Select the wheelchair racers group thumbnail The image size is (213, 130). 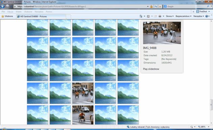[x=83, y=93]
